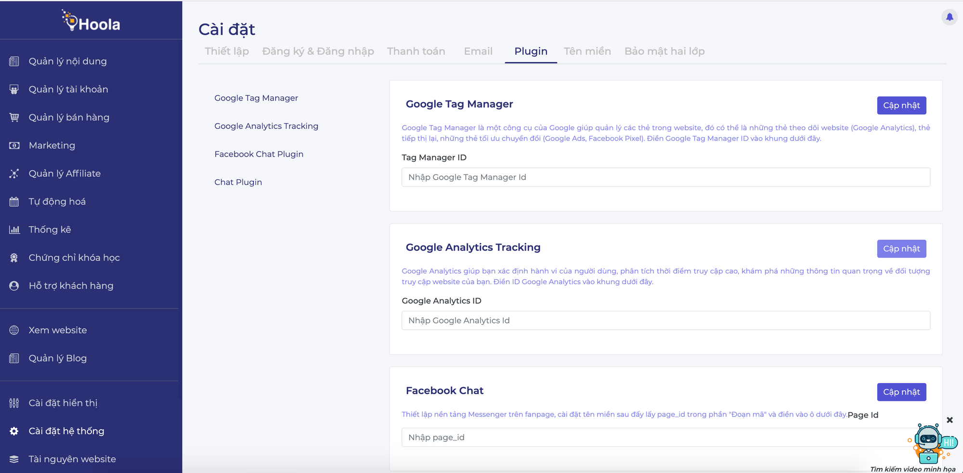Image resolution: width=963 pixels, height=473 pixels.
Task: Open the Bảo mật hai lớp tab
Action: click(x=664, y=51)
